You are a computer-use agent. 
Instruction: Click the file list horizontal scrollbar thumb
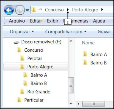click(x=93, y=104)
